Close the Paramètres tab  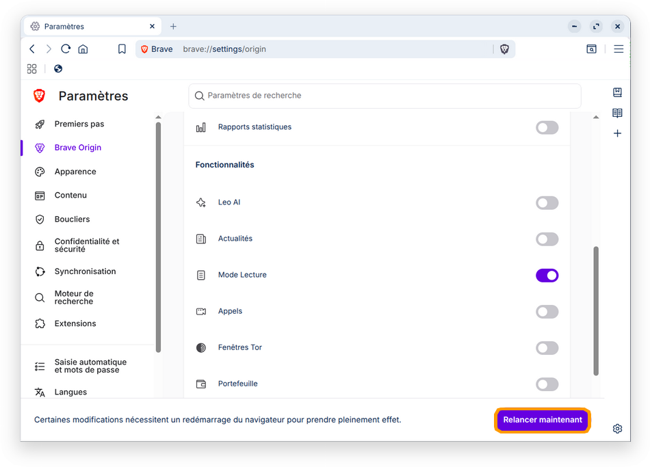point(152,27)
